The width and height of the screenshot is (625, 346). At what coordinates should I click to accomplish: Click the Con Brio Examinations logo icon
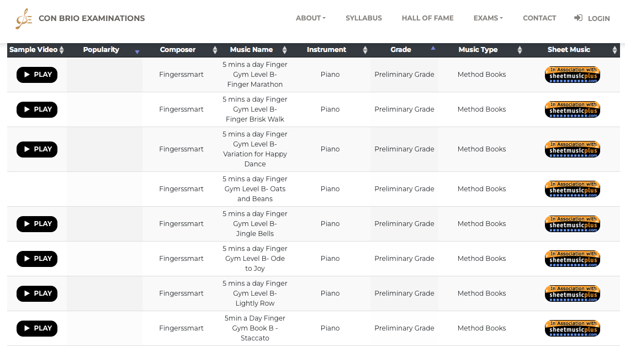click(x=24, y=19)
